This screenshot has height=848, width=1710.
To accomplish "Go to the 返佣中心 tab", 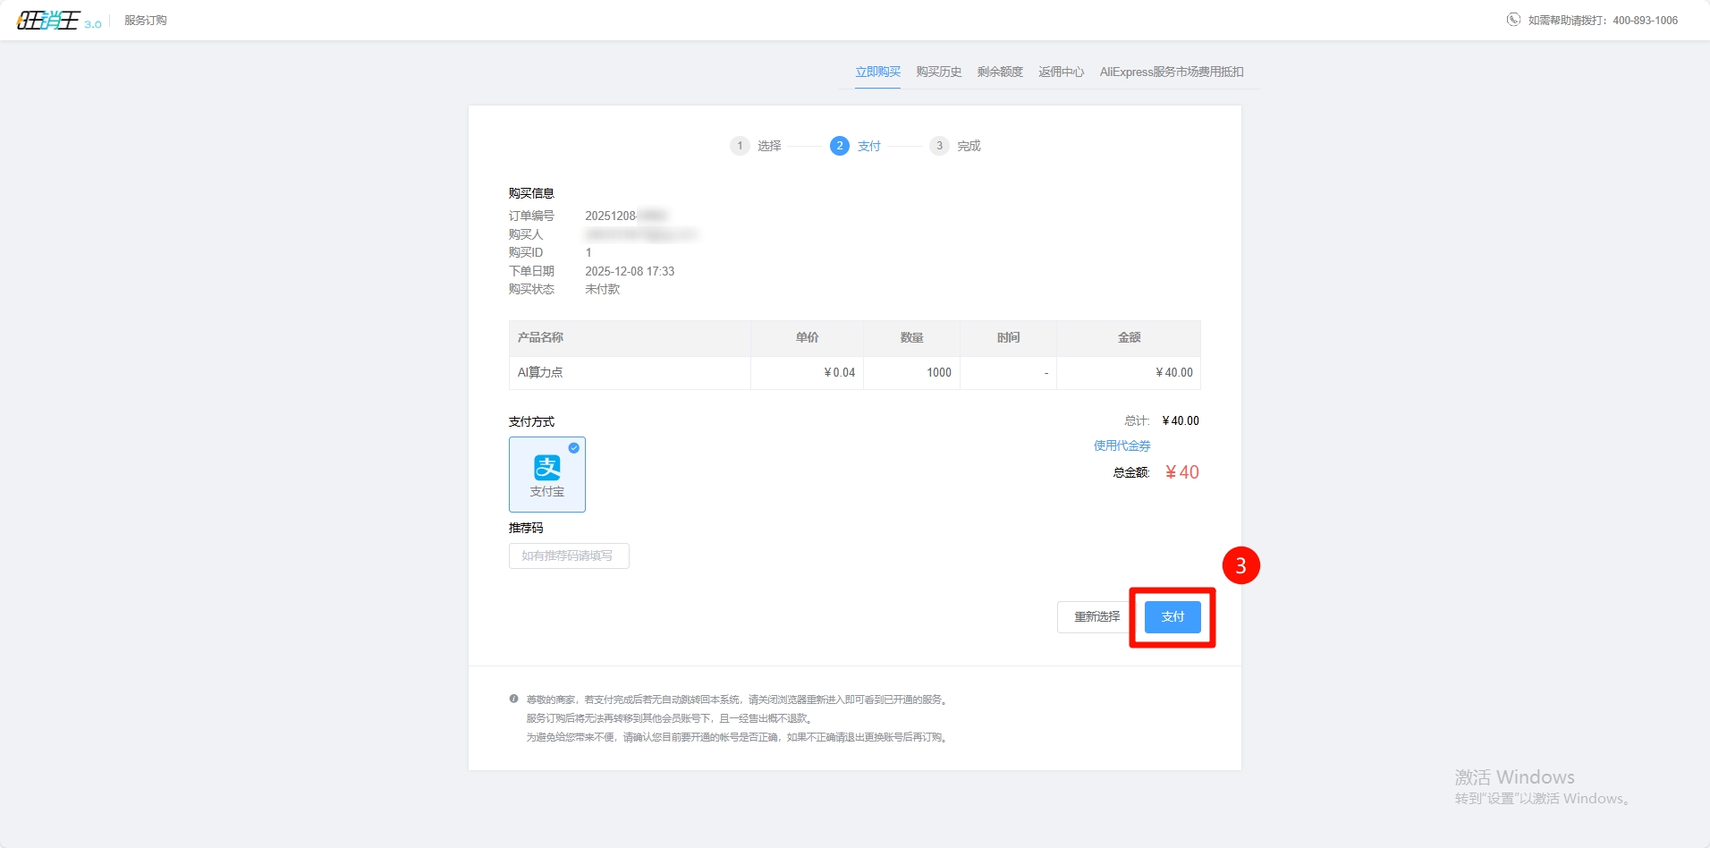I will pos(1061,72).
